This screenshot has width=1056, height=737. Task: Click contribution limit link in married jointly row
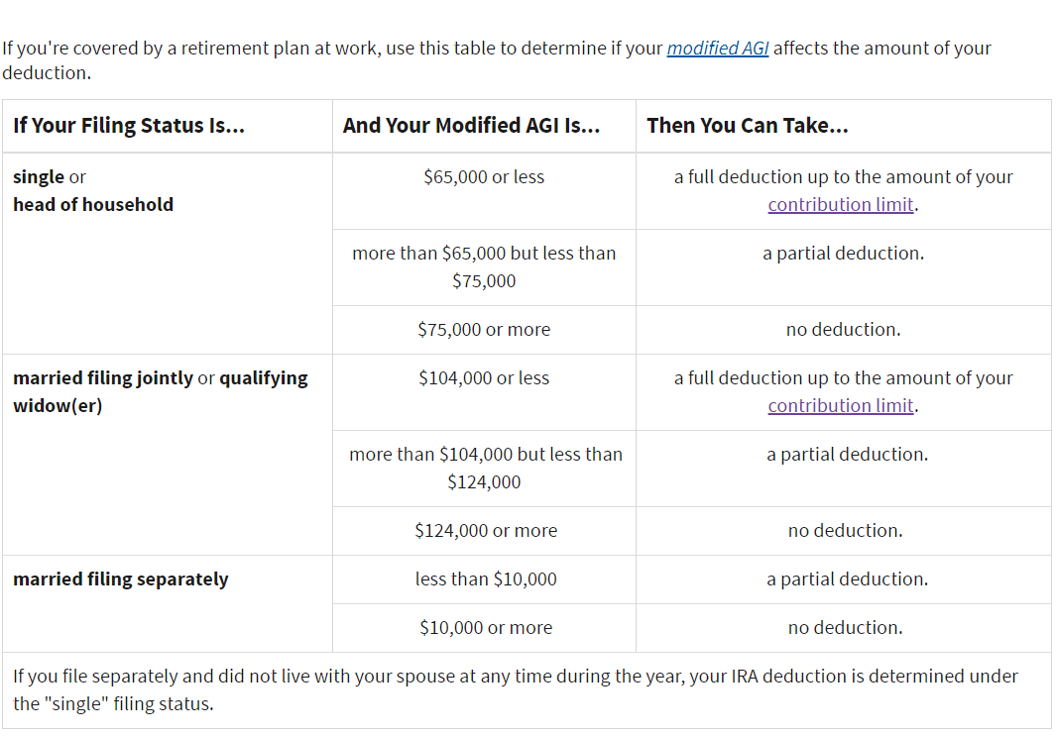841,406
